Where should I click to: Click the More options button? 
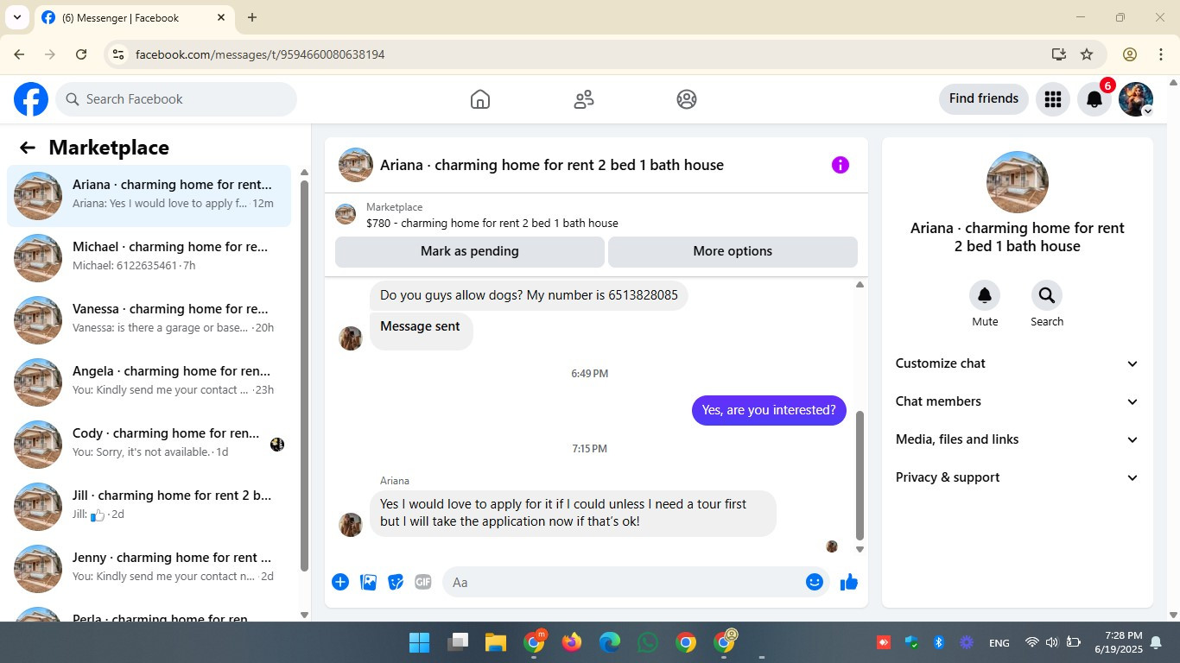pyautogui.click(x=733, y=251)
